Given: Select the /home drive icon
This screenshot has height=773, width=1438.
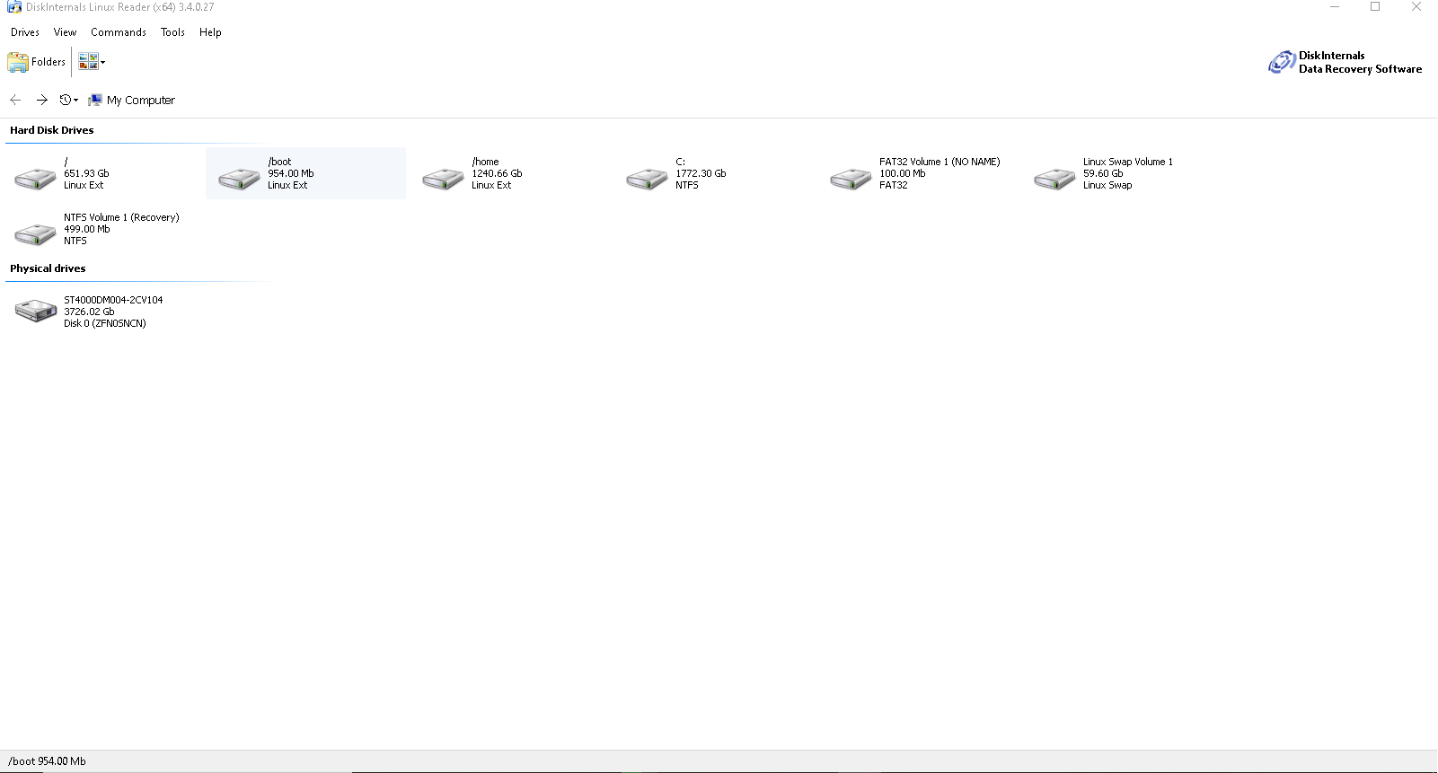Looking at the screenshot, I should (444, 178).
